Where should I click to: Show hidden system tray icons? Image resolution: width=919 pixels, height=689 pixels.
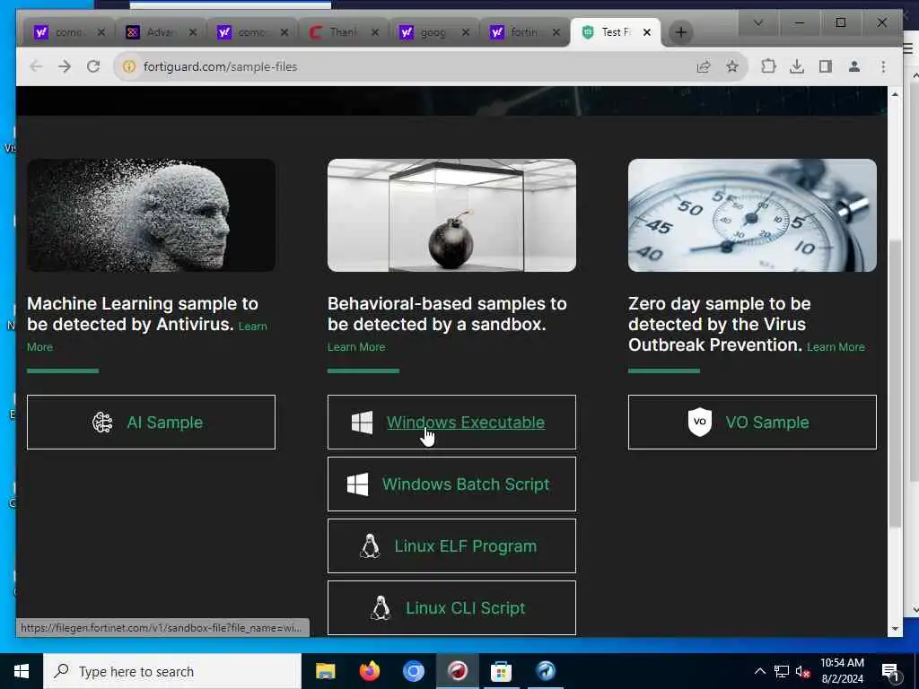click(x=759, y=671)
